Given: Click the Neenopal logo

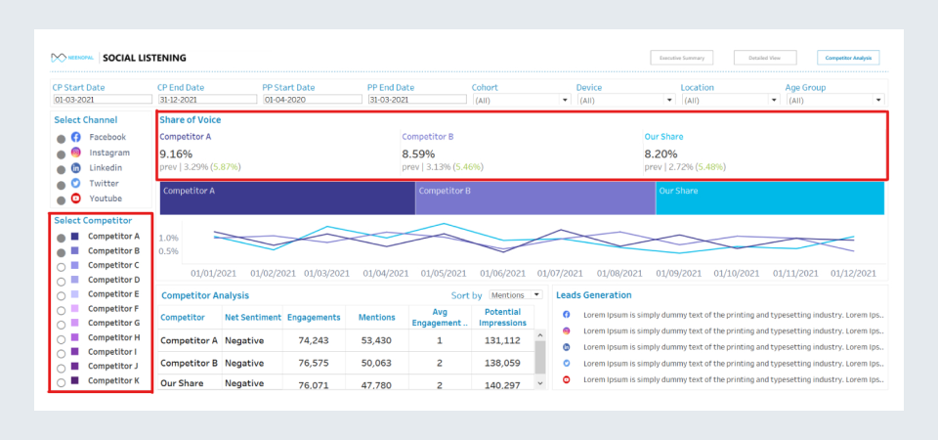Looking at the screenshot, I should tap(72, 58).
